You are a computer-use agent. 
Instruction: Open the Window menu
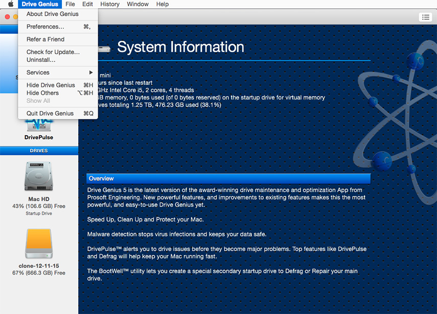[137, 4]
